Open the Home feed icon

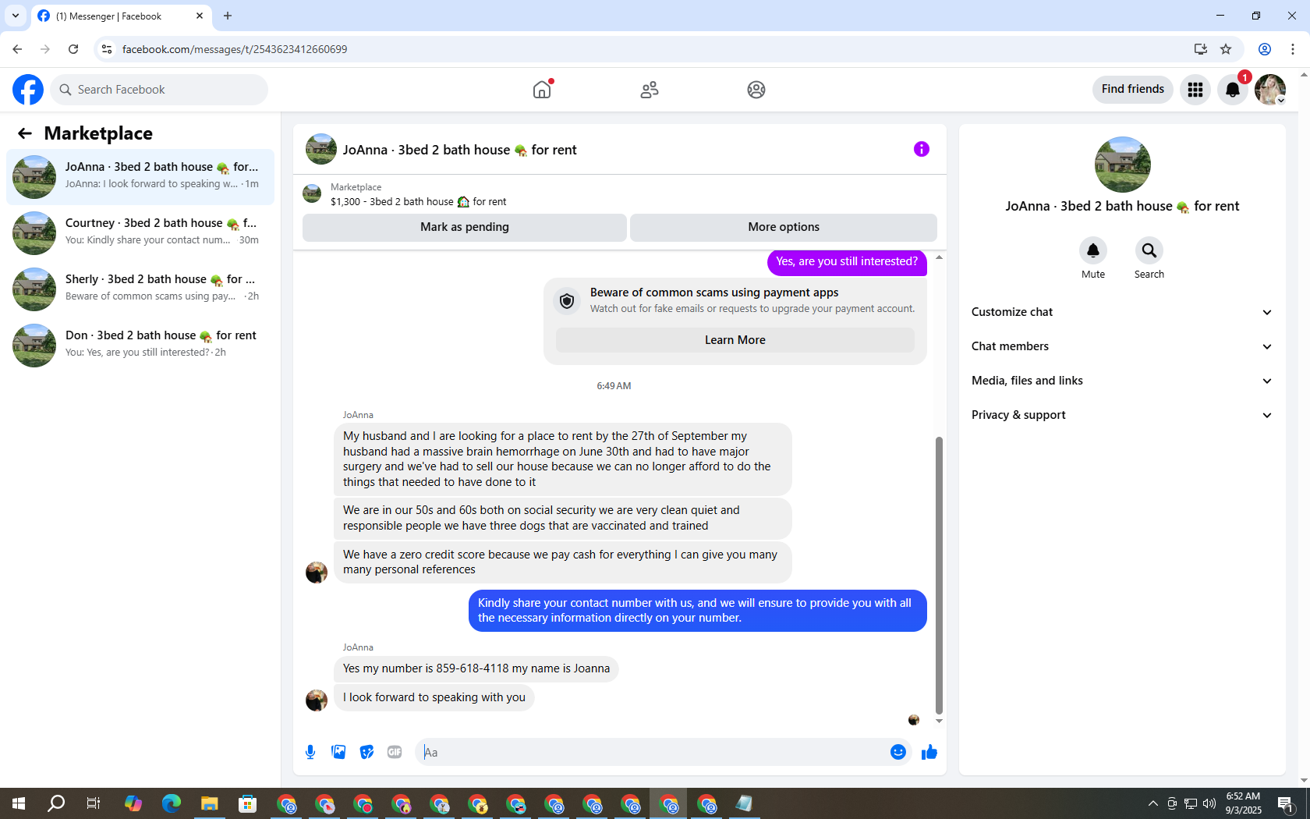(542, 90)
